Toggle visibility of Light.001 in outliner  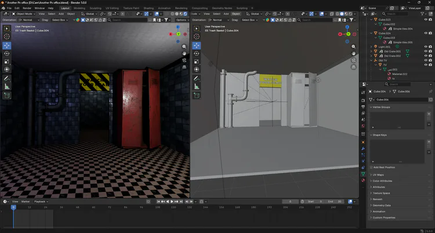[x=425, y=46]
